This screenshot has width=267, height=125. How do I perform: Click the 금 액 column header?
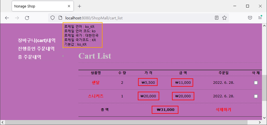pyautogui.click(x=183, y=73)
